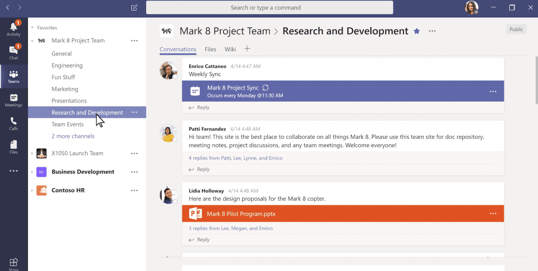Switch to the Files tab
The image size is (538, 271).
coord(210,49)
